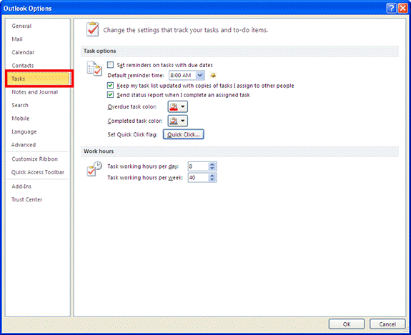Click the Quick Click... button

pyautogui.click(x=184, y=134)
